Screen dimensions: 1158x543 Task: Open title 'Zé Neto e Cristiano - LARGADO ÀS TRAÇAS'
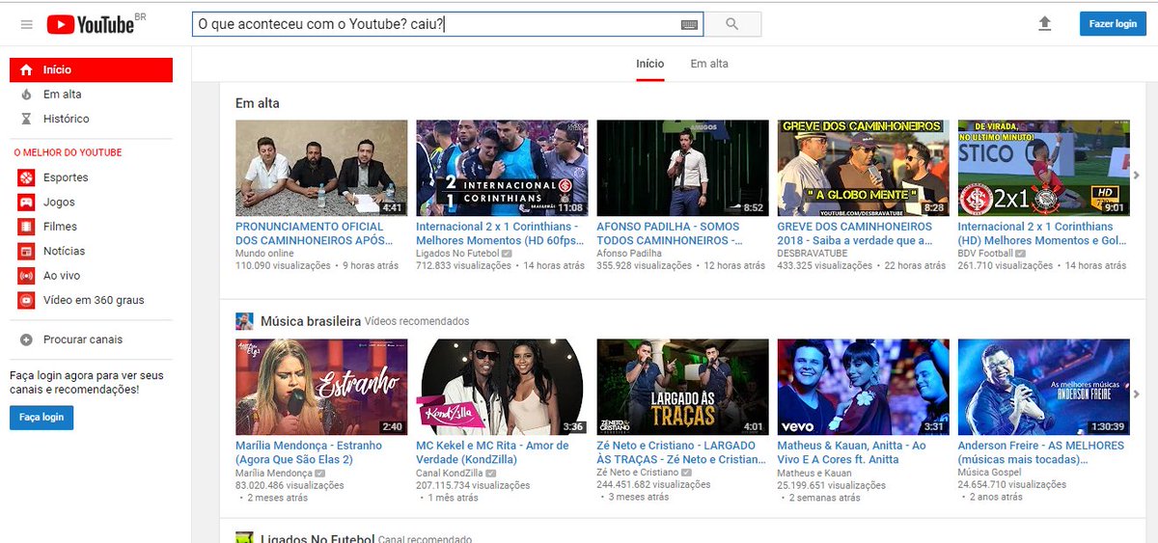click(683, 452)
